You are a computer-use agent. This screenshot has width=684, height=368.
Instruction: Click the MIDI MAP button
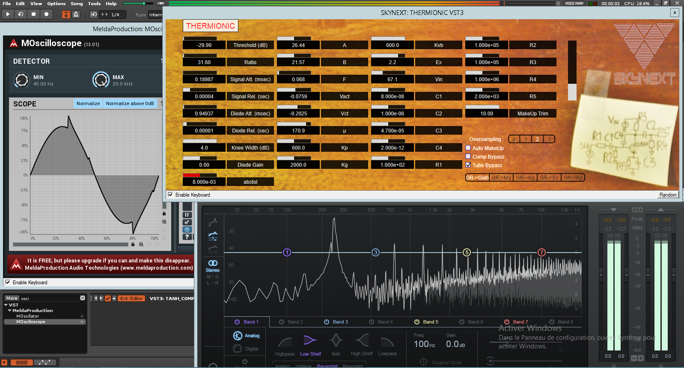(x=574, y=3)
